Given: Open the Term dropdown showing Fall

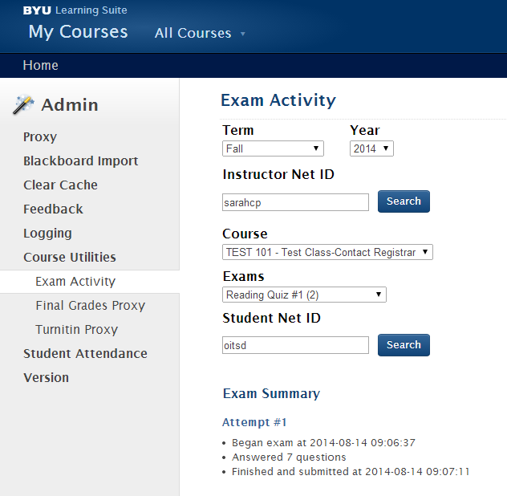Looking at the screenshot, I should point(273,148).
